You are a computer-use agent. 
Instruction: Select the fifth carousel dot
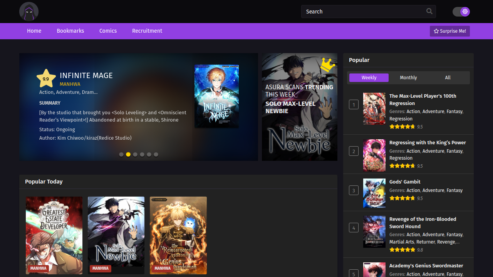pyautogui.click(x=149, y=154)
